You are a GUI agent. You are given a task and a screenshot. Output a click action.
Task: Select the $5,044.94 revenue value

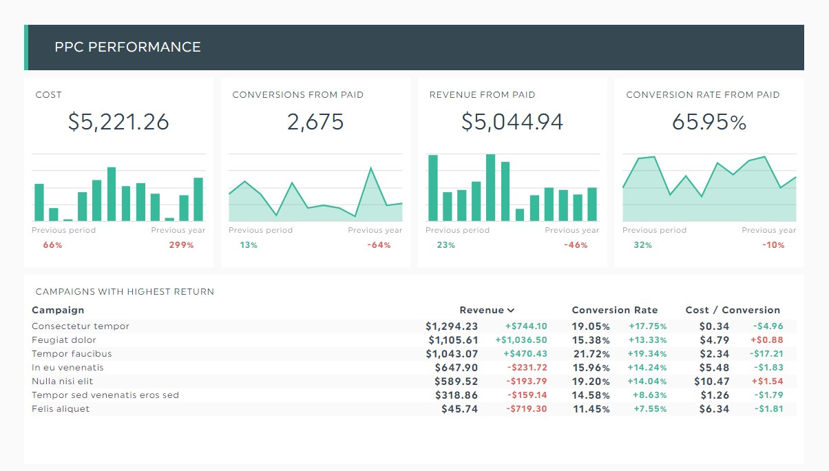point(512,122)
